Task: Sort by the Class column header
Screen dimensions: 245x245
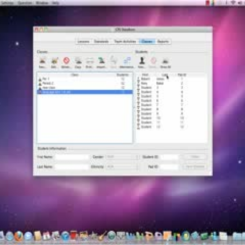Action: coord(75,75)
